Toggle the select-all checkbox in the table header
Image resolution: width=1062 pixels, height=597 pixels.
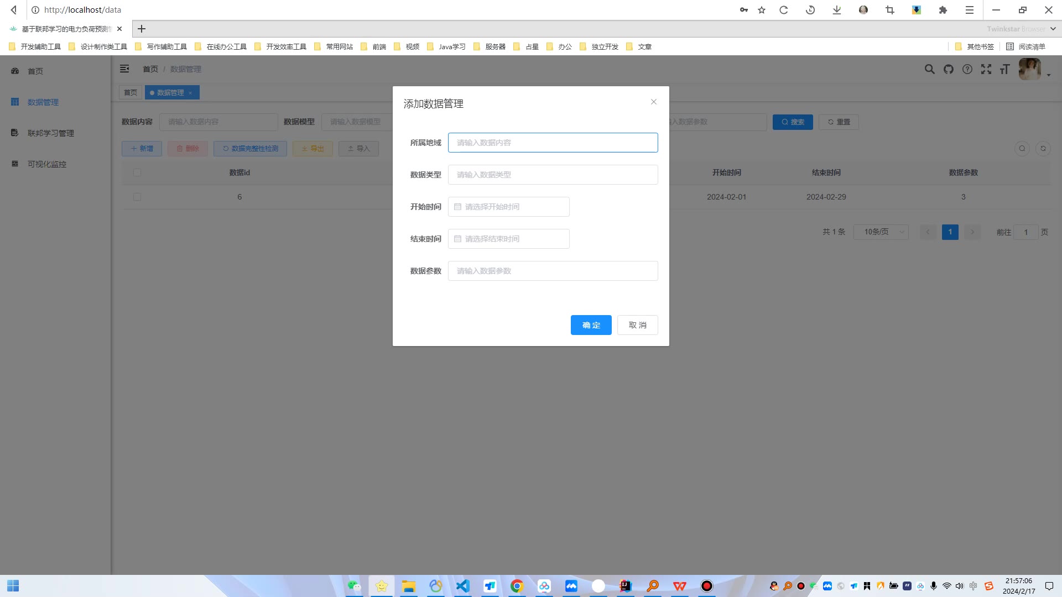(x=137, y=172)
